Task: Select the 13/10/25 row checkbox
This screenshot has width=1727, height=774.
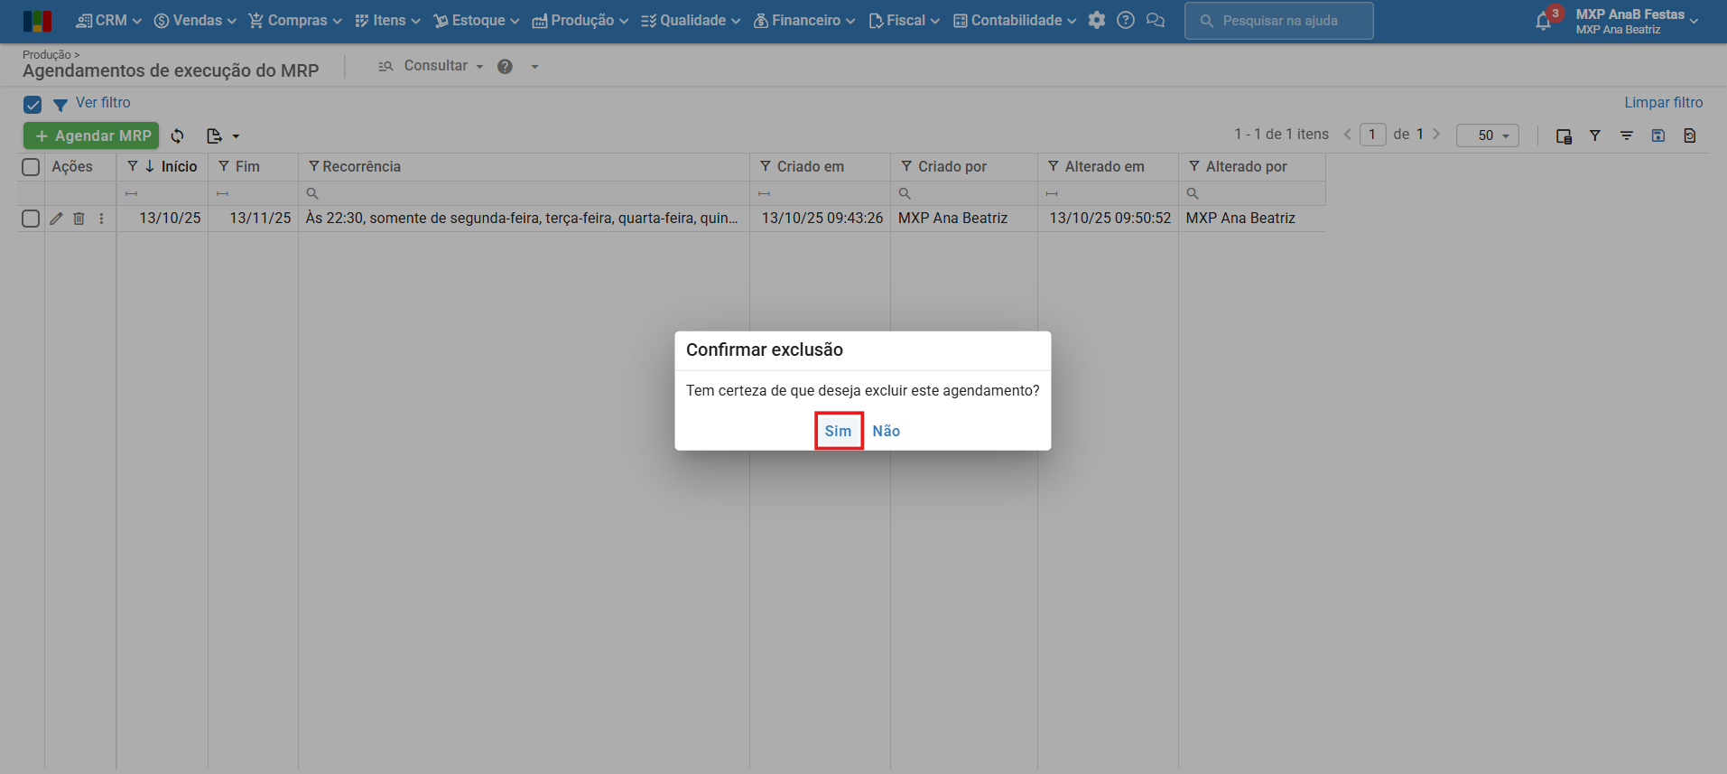Action: [31, 219]
